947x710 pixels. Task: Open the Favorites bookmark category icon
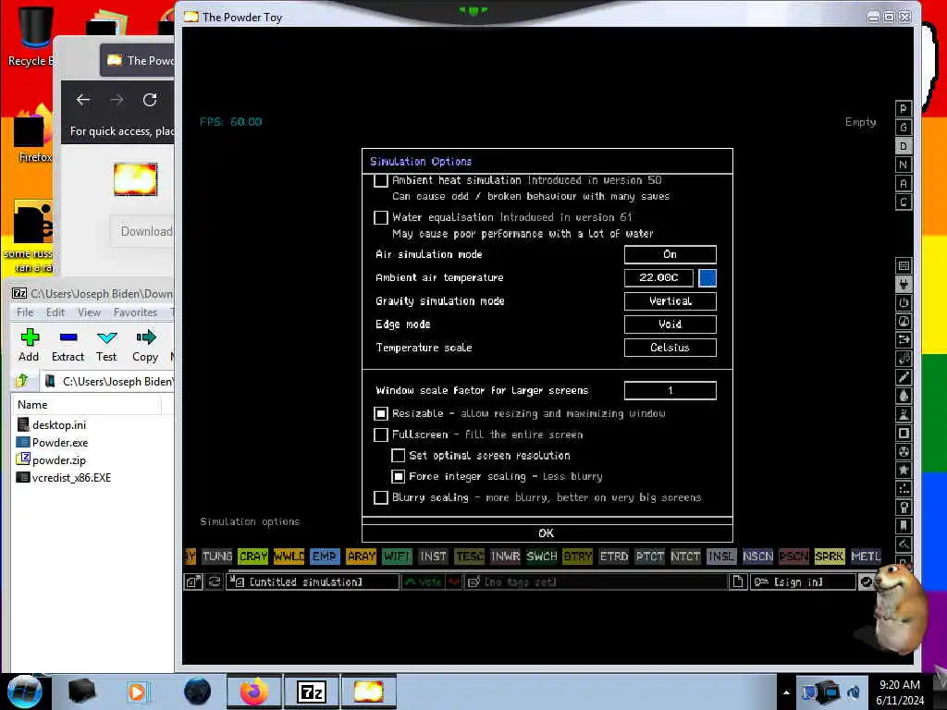pos(904,526)
